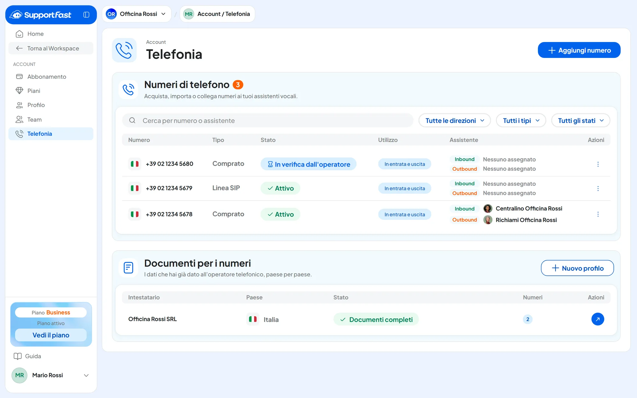
Task: Click the MR avatar in breadcrumb
Action: tap(189, 14)
